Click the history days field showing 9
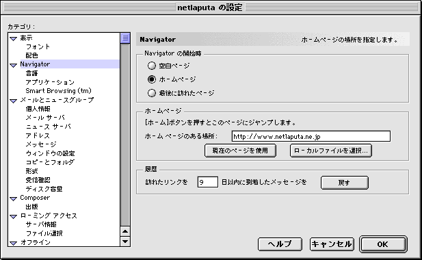This screenshot has height=260, width=422. pyautogui.click(x=207, y=182)
